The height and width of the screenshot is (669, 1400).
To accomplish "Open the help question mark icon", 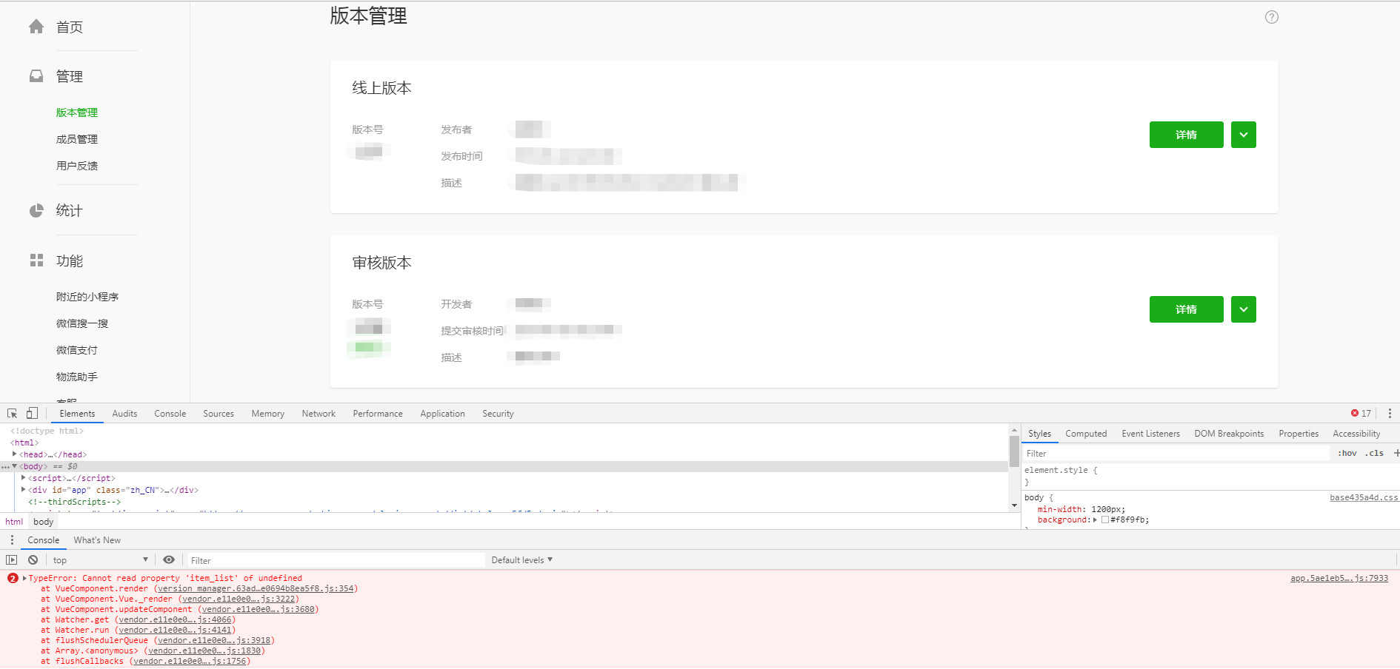I will click(x=1272, y=17).
